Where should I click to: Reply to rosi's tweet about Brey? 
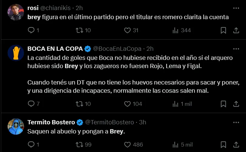(31, 30)
